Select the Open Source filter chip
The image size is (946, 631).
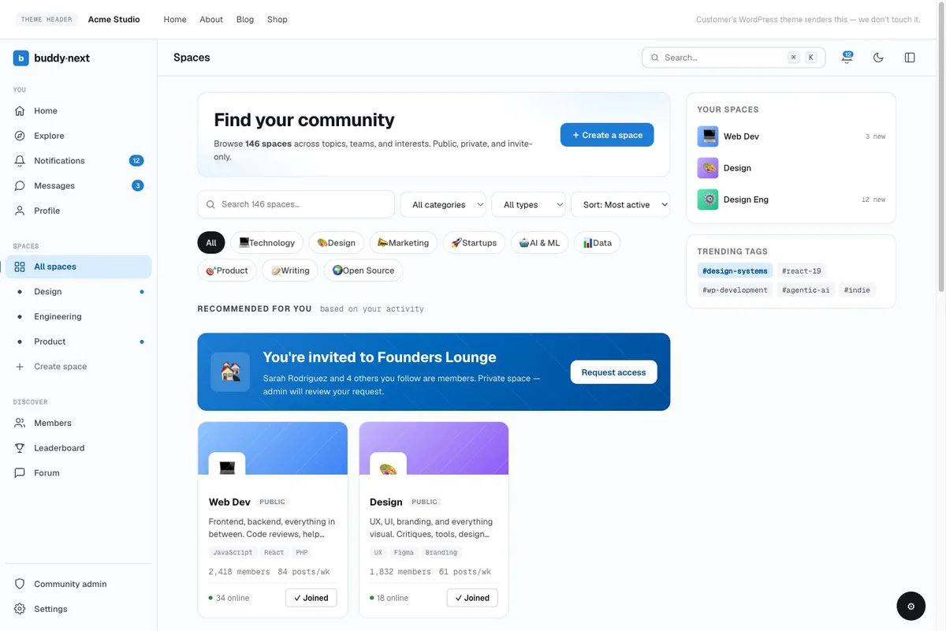(x=363, y=271)
